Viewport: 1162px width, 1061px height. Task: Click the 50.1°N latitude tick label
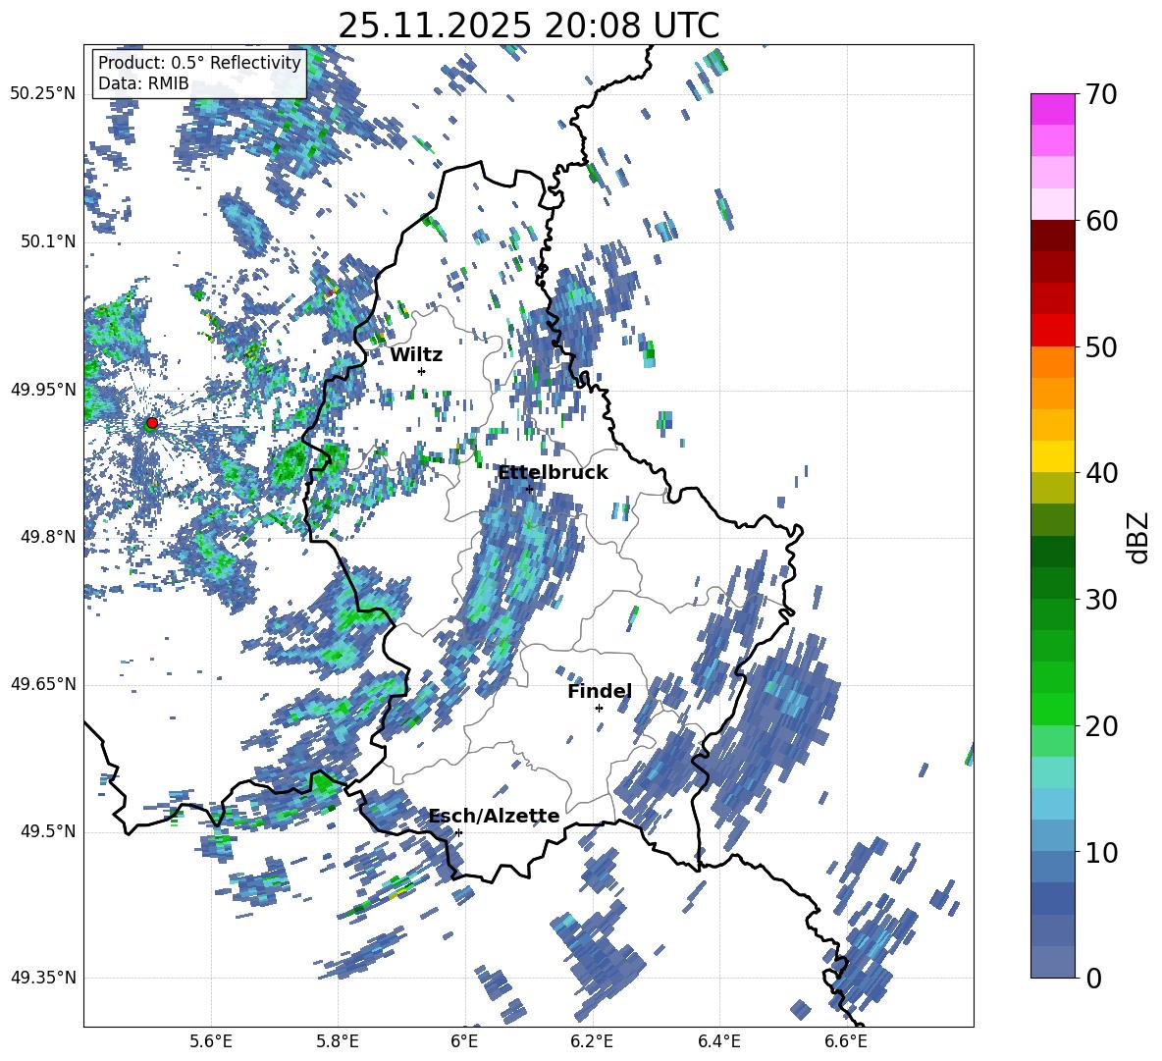point(48,242)
